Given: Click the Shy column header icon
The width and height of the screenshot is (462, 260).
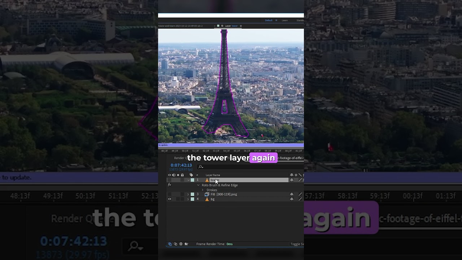Looking at the screenshot, I should click(x=292, y=175).
